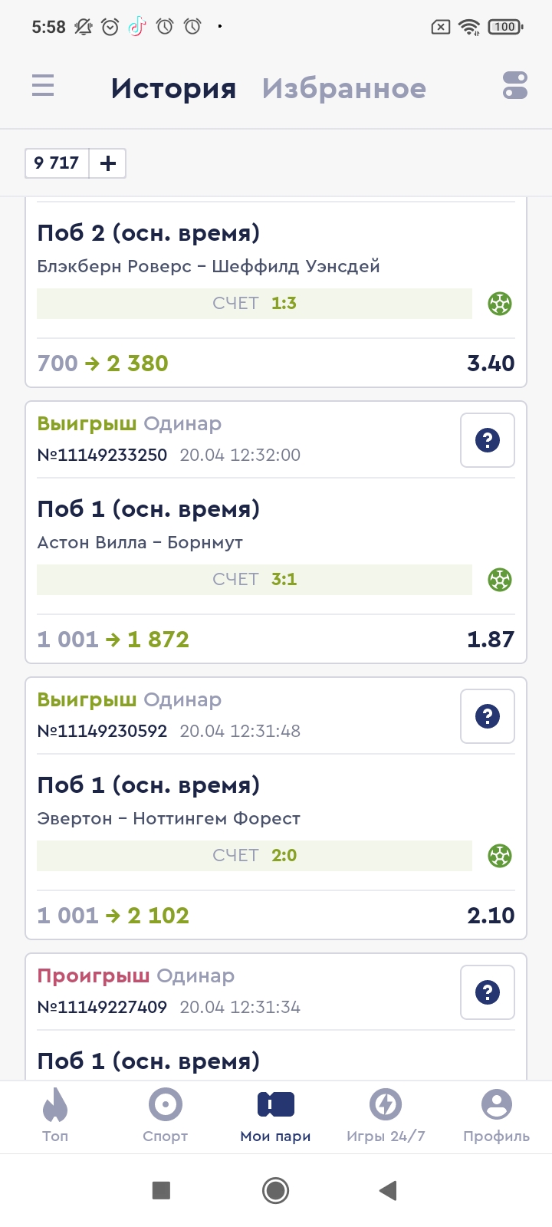Open Эвертон – Ноттингем Форест match details
The height and width of the screenshot is (1227, 552).
169,819
